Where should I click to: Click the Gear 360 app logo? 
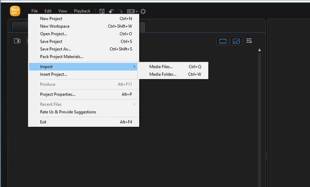pyautogui.click(x=15, y=11)
